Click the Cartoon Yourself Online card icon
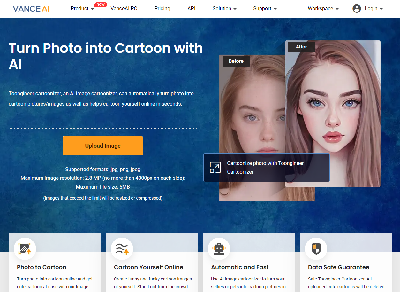Screen dimensions: 400x292 click(x=122, y=249)
